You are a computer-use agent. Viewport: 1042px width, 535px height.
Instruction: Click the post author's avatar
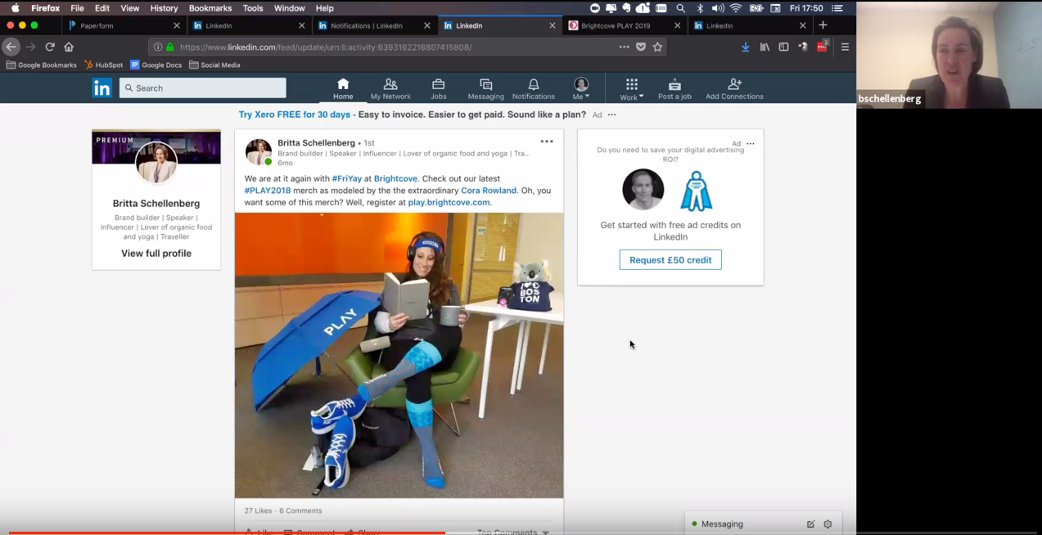259,152
